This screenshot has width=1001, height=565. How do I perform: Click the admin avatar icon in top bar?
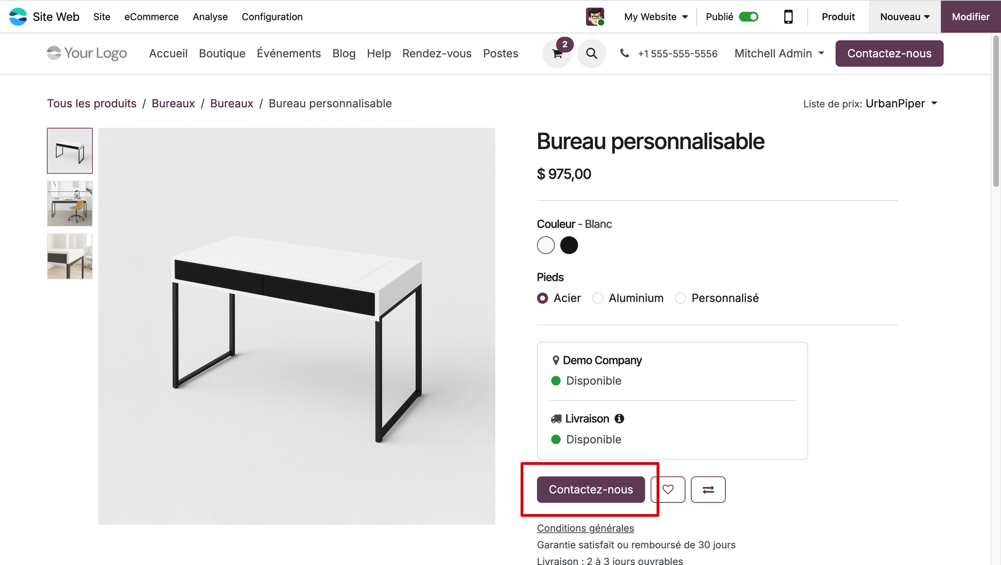tap(595, 17)
